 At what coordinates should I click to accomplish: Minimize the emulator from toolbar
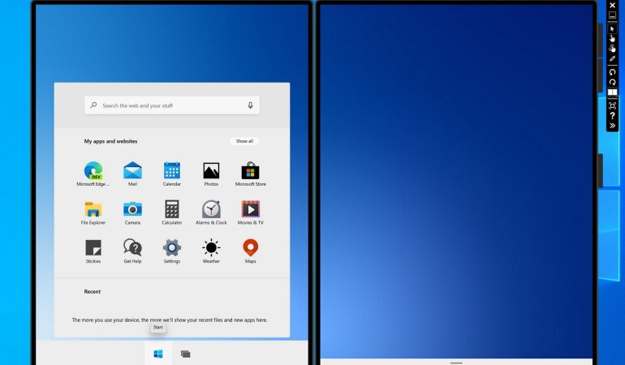pos(612,15)
